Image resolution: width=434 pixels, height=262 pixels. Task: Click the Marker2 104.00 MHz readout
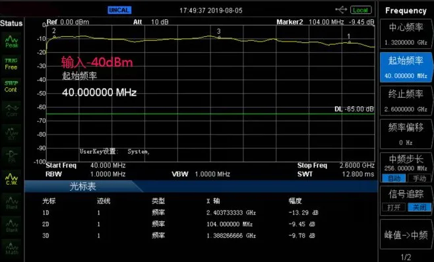pos(325,22)
